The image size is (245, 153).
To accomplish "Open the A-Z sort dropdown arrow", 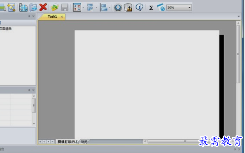I will pyautogui.click(x=83, y=8).
